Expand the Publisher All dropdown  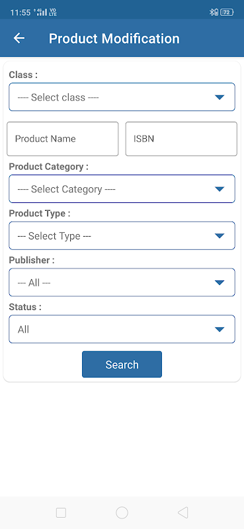122,283
